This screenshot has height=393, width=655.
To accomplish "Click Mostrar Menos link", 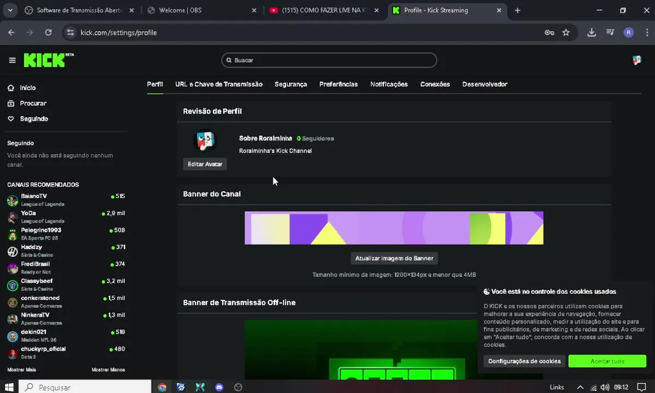I will [x=108, y=370].
